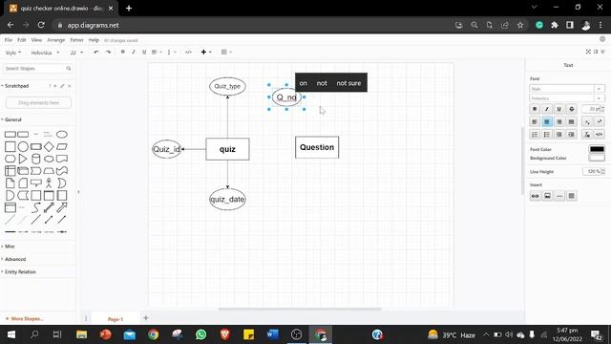Set left text alignment in Text panel
This screenshot has height=344, width=611.
point(535,121)
